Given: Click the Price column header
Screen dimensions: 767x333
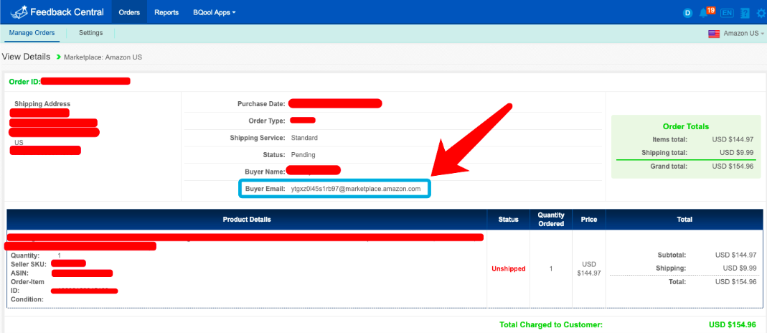Looking at the screenshot, I should pos(589,220).
